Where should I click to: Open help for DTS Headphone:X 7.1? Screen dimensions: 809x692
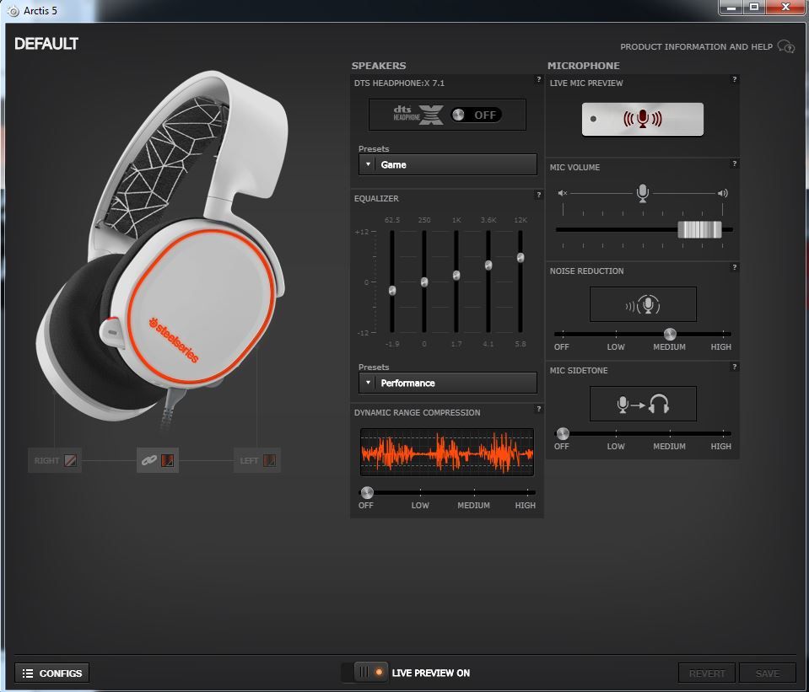[539, 79]
